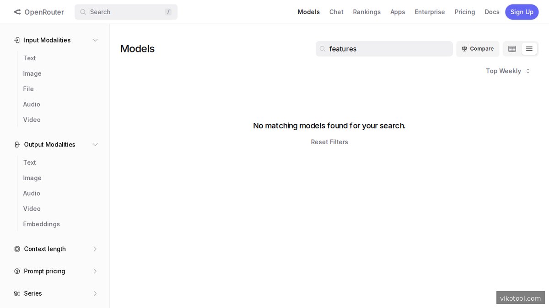Click the Context length chip icon
549x308 pixels.
[17, 249]
